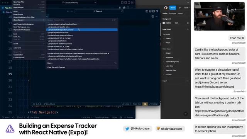Viewport: 247px width, 139px height.
Task: Choose Open Folder... from File menu
Action: 29,14
